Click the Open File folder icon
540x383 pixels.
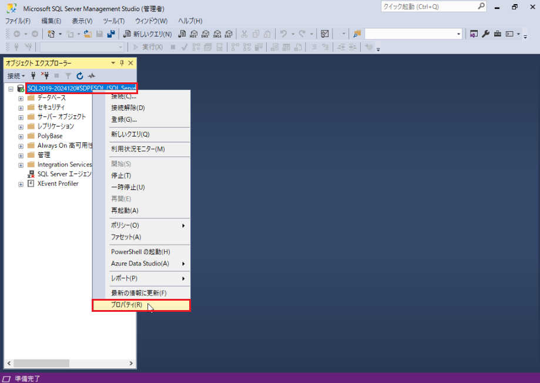88,34
